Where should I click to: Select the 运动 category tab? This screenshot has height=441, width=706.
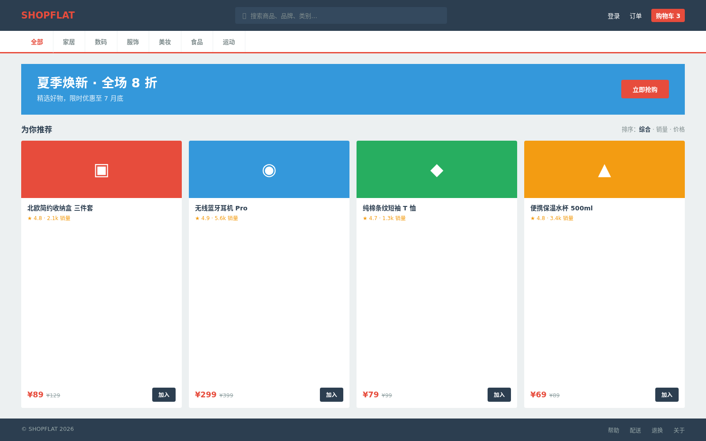pos(229,42)
